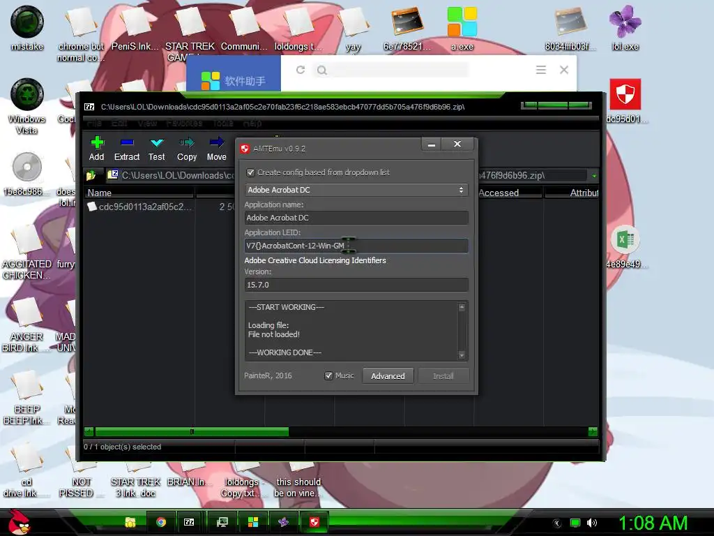
Task: Open the 7-Zip View menu
Action: coord(147,123)
